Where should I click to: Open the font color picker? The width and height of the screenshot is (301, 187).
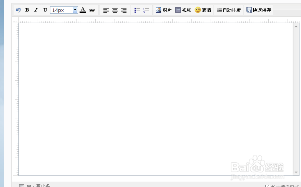(83, 10)
